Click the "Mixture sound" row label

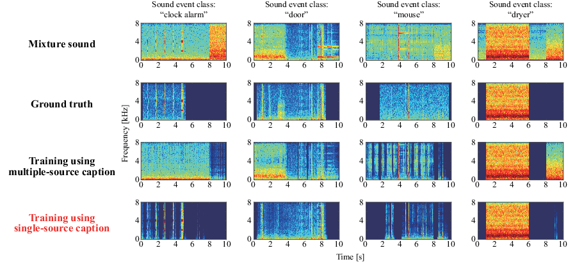(x=62, y=44)
